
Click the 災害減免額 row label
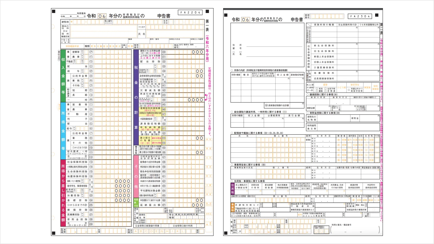pyautogui.click(x=150, y=90)
